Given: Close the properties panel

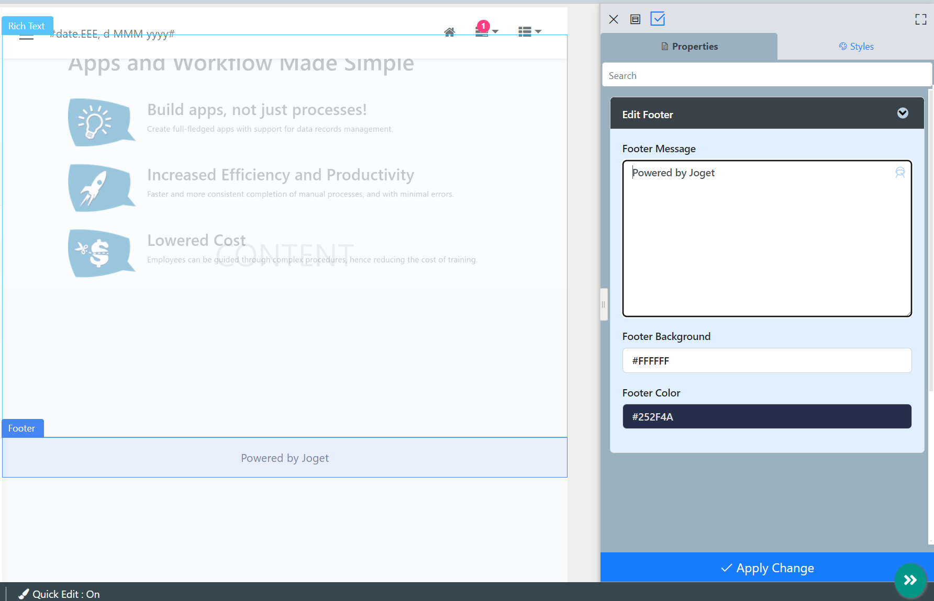Looking at the screenshot, I should click(614, 19).
